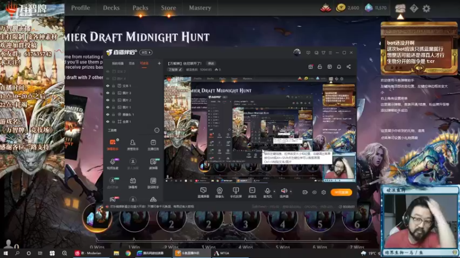Image resolution: width=460 pixels, height=258 pixels.
Task: Toggle the lock on the 摄像头 1 source
Action: (x=113, y=114)
